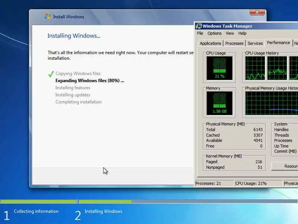Click the 'Installing Windows' stage 2 label
Image resolution: width=298 pixels, height=224 pixels.
104,211
